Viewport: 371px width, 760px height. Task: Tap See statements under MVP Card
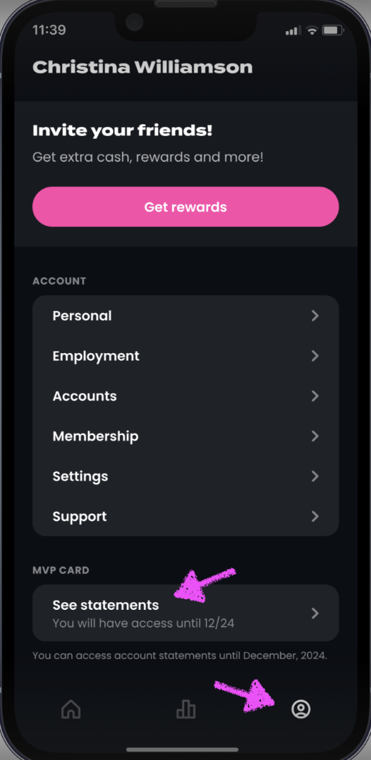185,613
